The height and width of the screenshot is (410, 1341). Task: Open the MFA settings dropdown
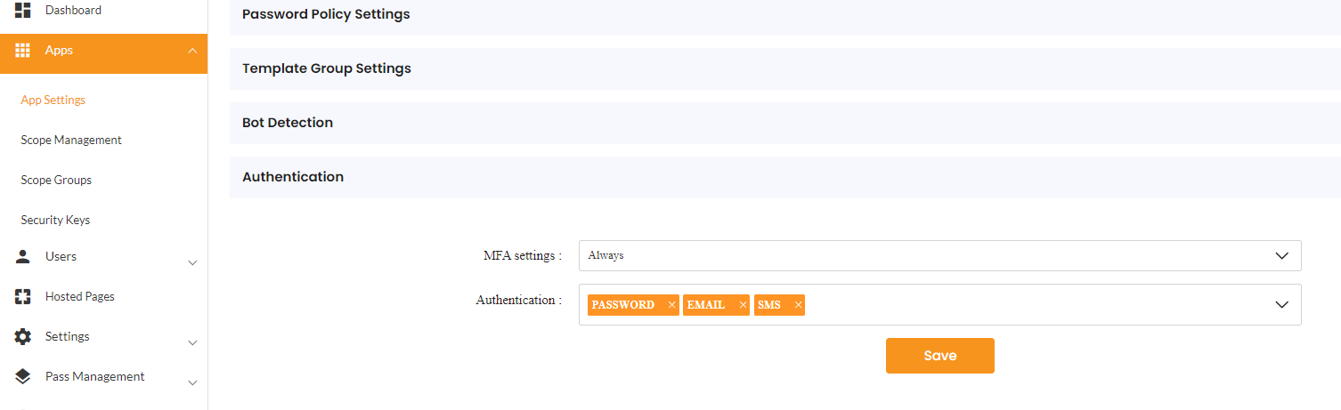coord(939,255)
